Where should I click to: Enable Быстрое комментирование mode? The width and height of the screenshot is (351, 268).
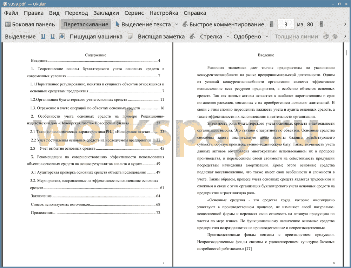[x=223, y=25]
